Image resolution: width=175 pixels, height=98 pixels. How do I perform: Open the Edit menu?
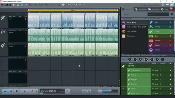(x=35, y=5)
